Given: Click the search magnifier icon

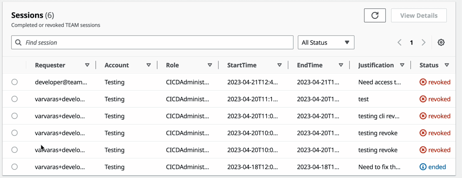Looking at the screenshot, I should (x=18, y=42).
